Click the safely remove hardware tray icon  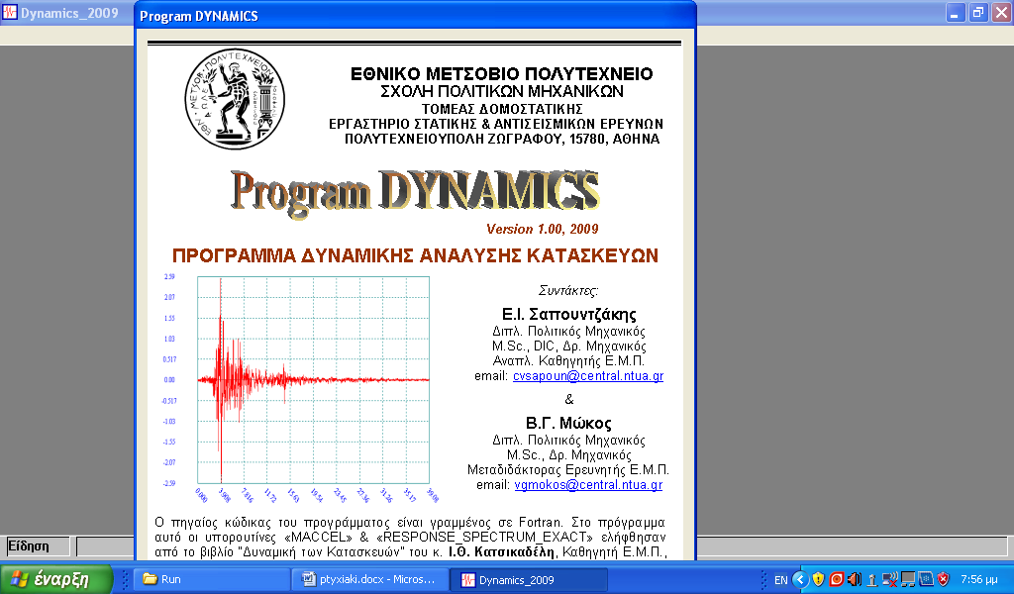click(871, 580)
